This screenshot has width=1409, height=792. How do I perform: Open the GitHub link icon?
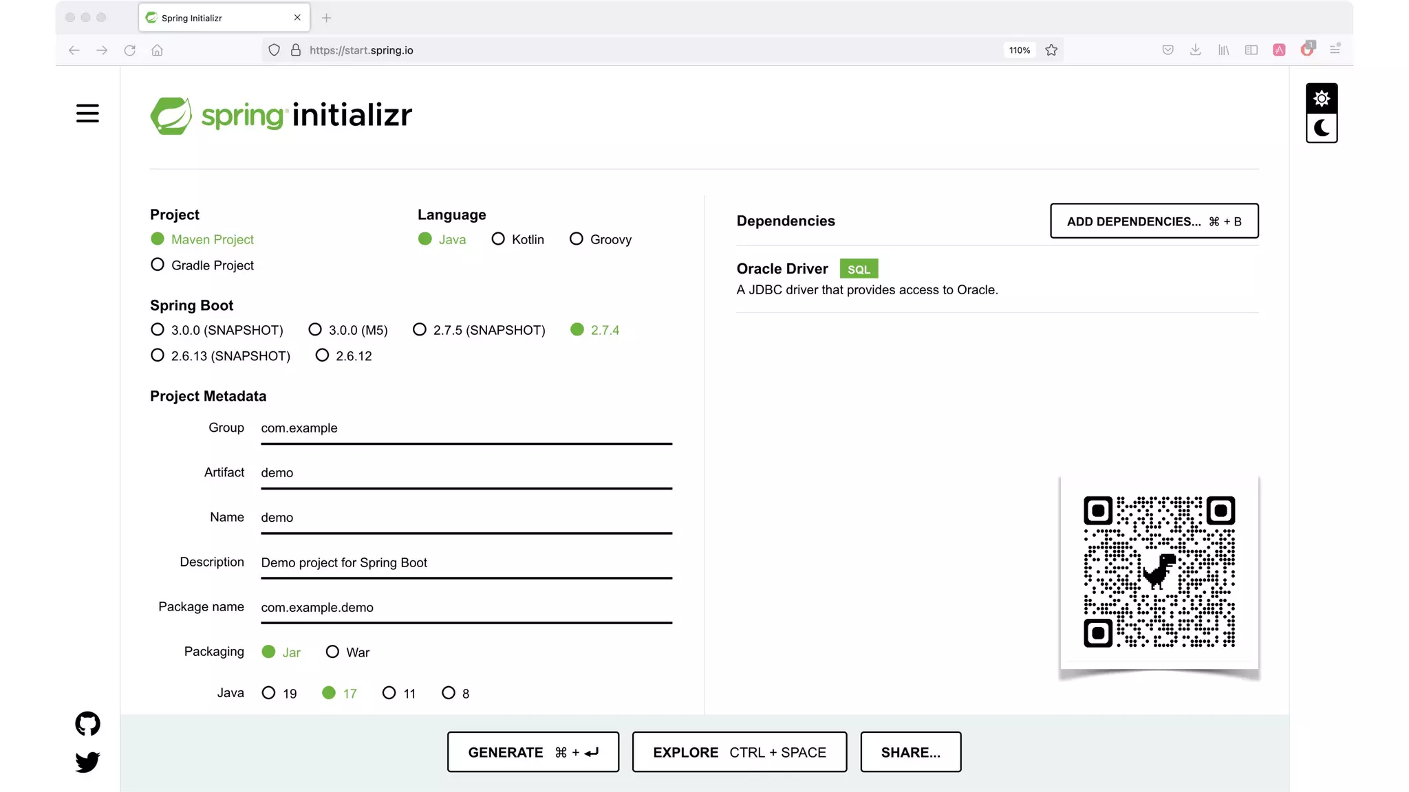click(x=87, y=724)
